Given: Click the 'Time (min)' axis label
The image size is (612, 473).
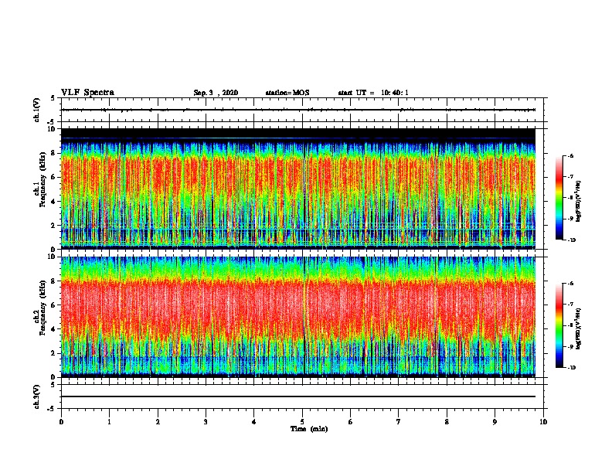Looking at the screenshot, I should click(x=309, y=429).
